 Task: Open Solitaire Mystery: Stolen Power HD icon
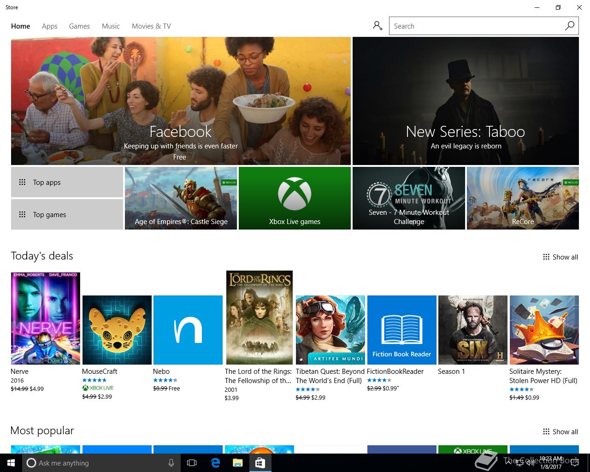click(544, 330)
